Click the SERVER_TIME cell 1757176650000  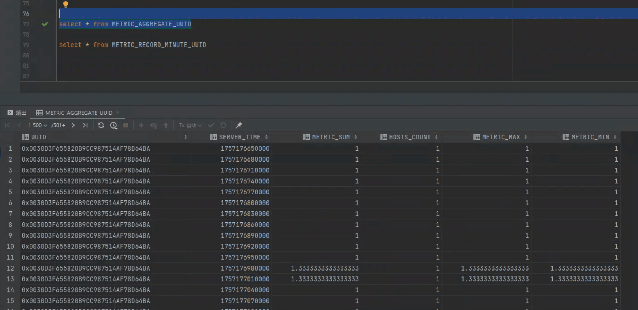click(231, 148)
